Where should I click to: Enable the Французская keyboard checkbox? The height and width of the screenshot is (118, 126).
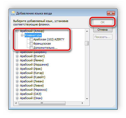[31, 43]
